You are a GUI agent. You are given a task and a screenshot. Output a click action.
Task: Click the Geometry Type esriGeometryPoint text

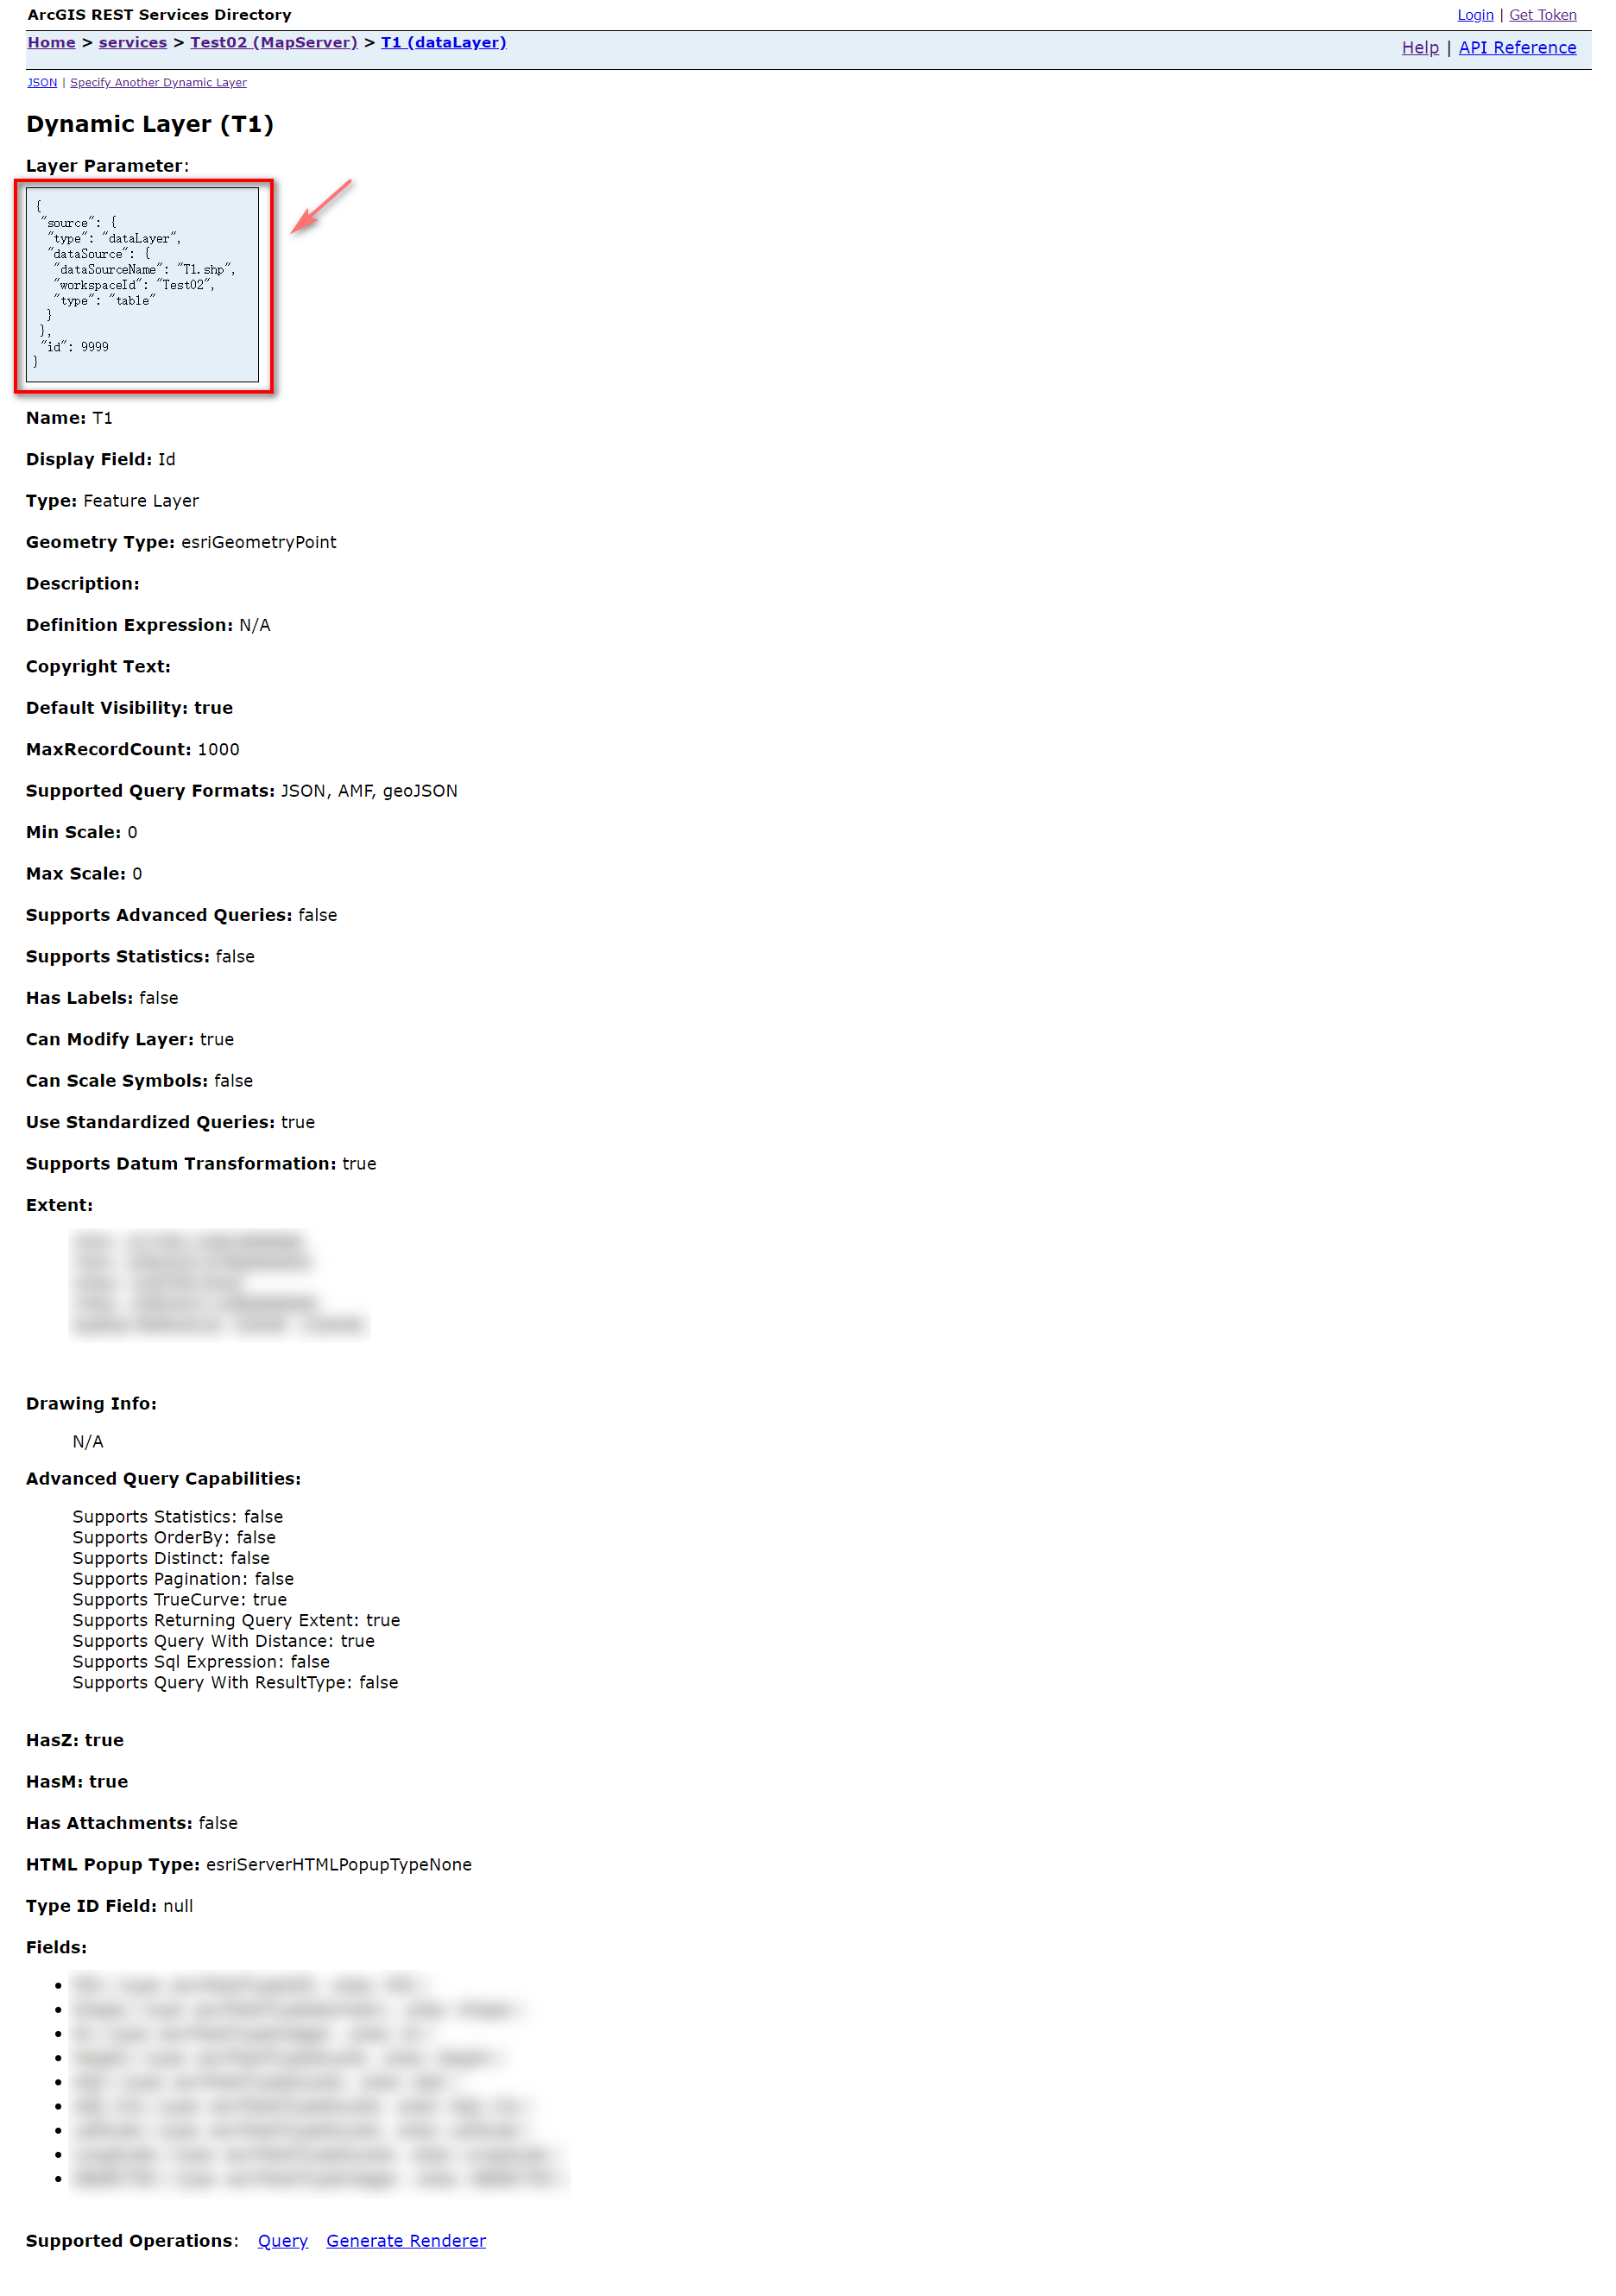(258, 542)
